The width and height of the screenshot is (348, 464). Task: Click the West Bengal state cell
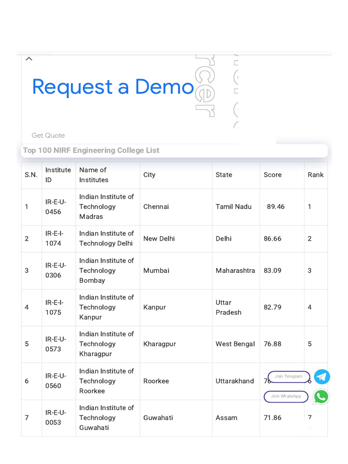pos(235,344)
